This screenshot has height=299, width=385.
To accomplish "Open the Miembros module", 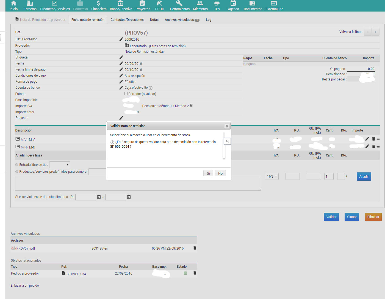I will click(x=200, y=6).
